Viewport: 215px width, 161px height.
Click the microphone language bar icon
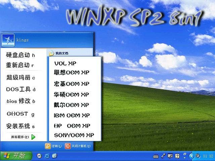click(x=163, y=156)
